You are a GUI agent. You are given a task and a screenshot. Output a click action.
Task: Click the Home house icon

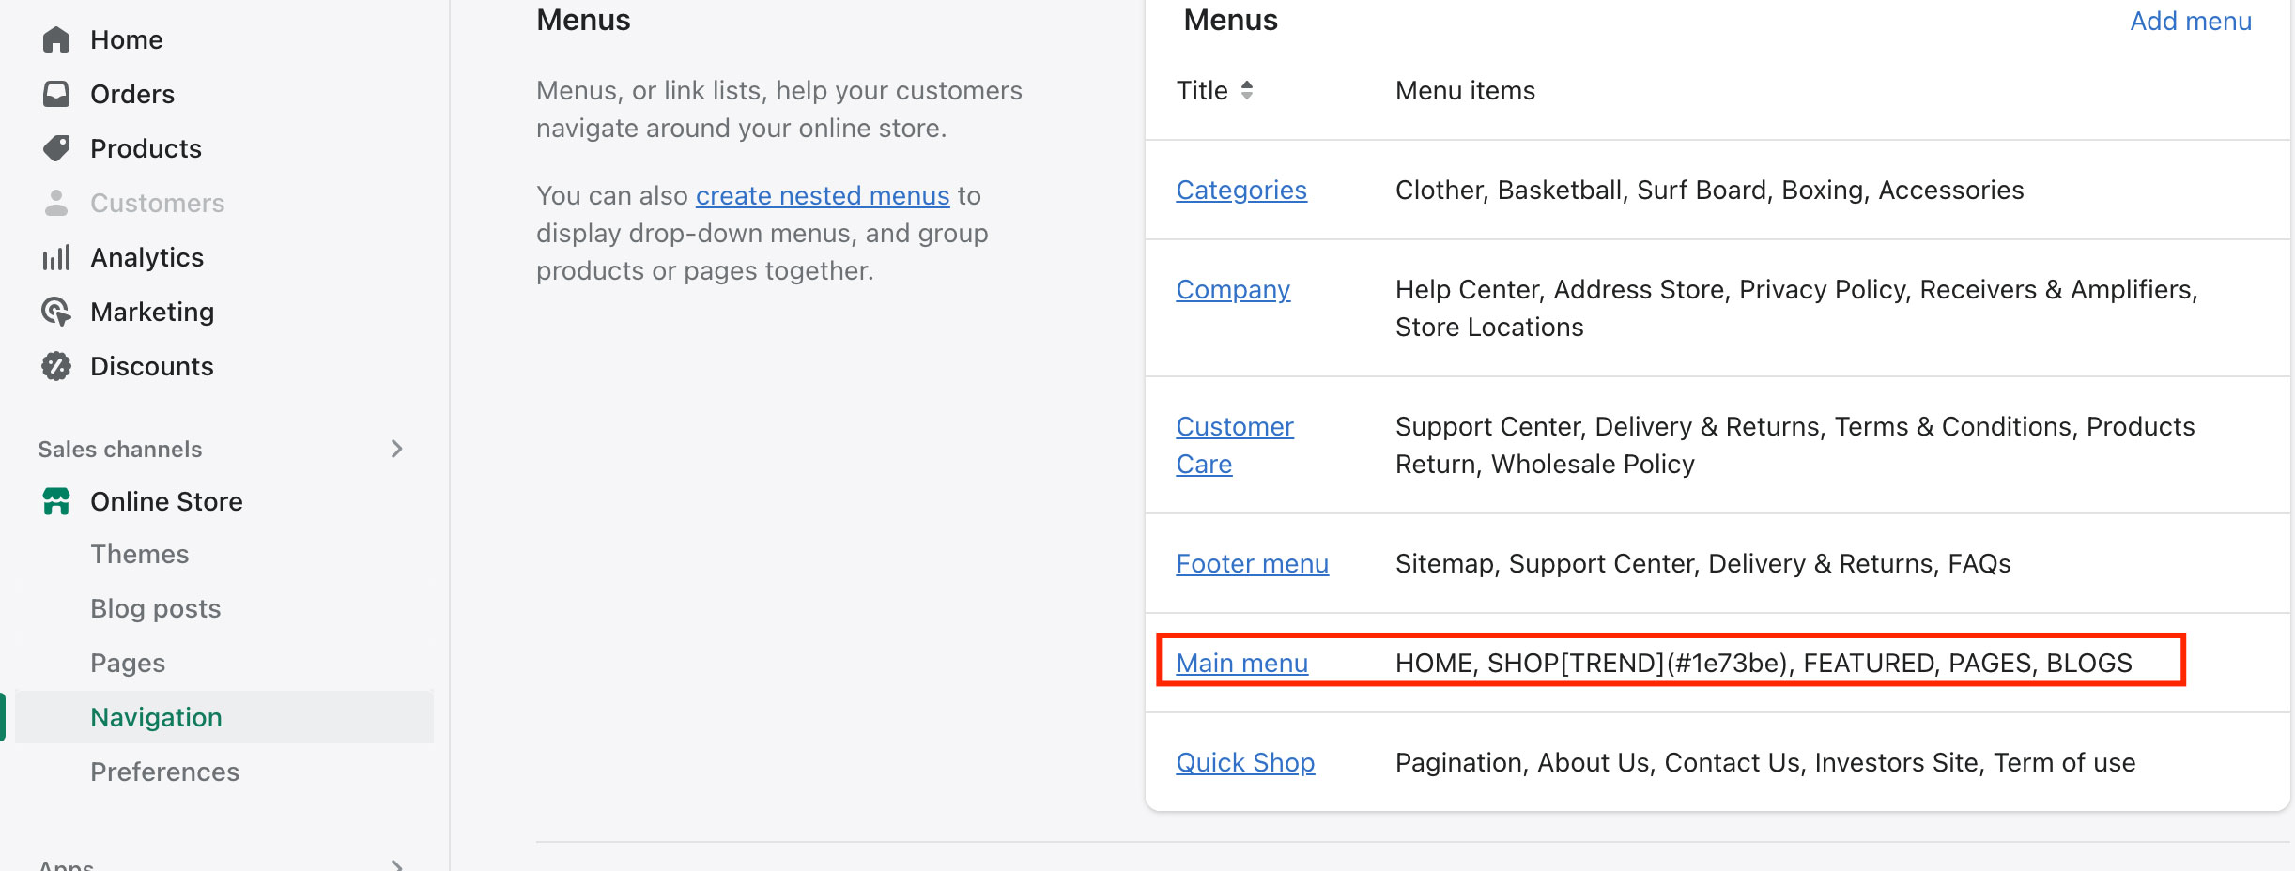(x=56, y=39)
